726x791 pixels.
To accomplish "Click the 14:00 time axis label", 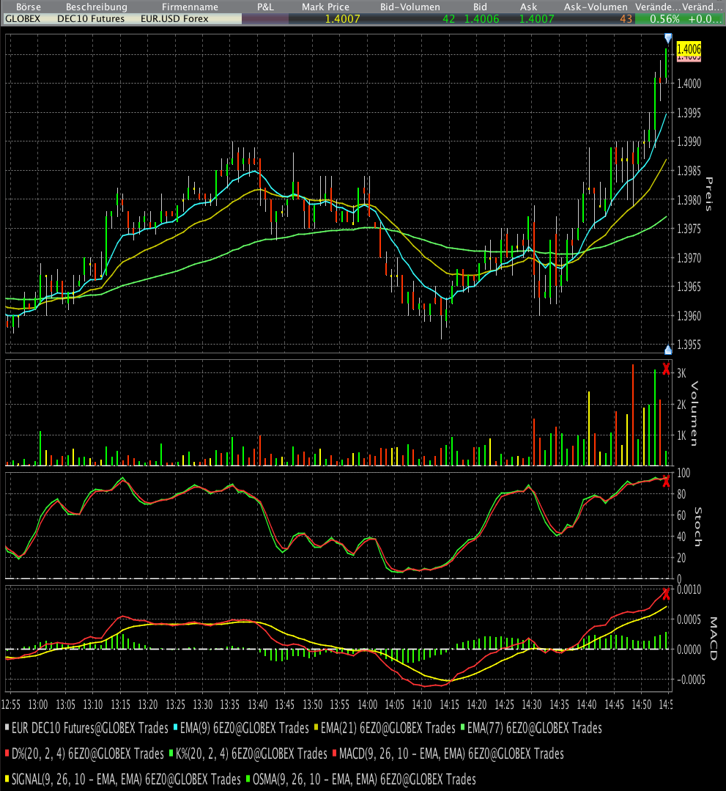I will point(367,704).
